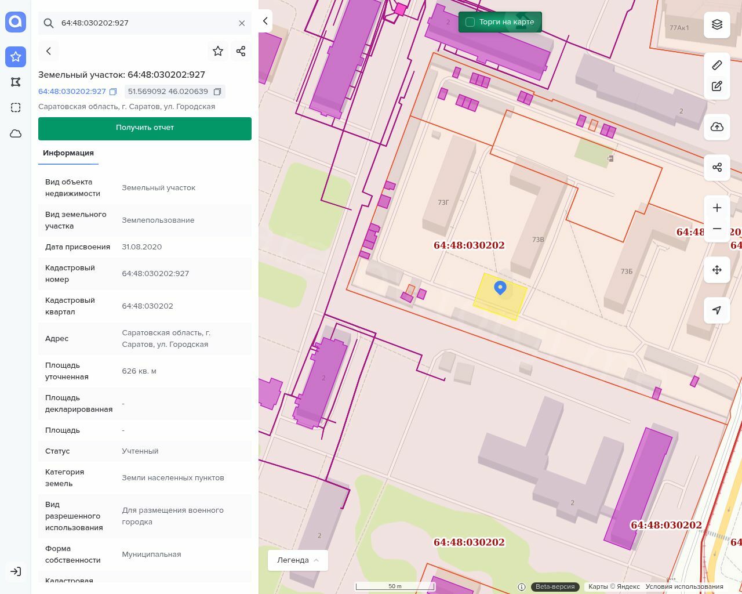This screenshot has height=594, width=742.
Task: Select the ruler measurement tool
Action: 717,65
